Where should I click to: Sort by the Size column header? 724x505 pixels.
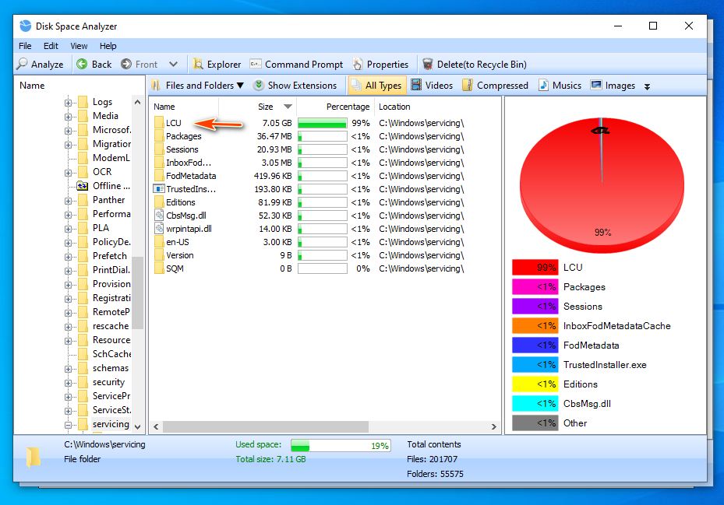pos(258,107)
